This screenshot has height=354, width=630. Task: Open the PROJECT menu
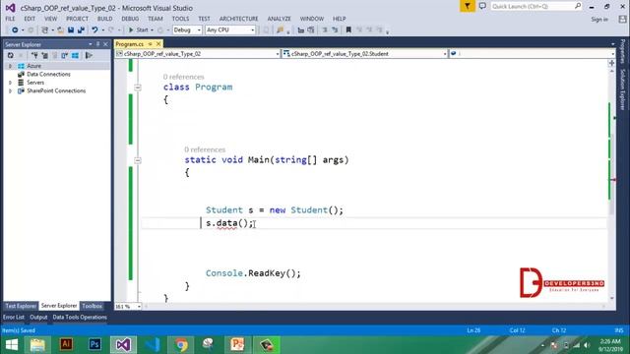(77, 19)
